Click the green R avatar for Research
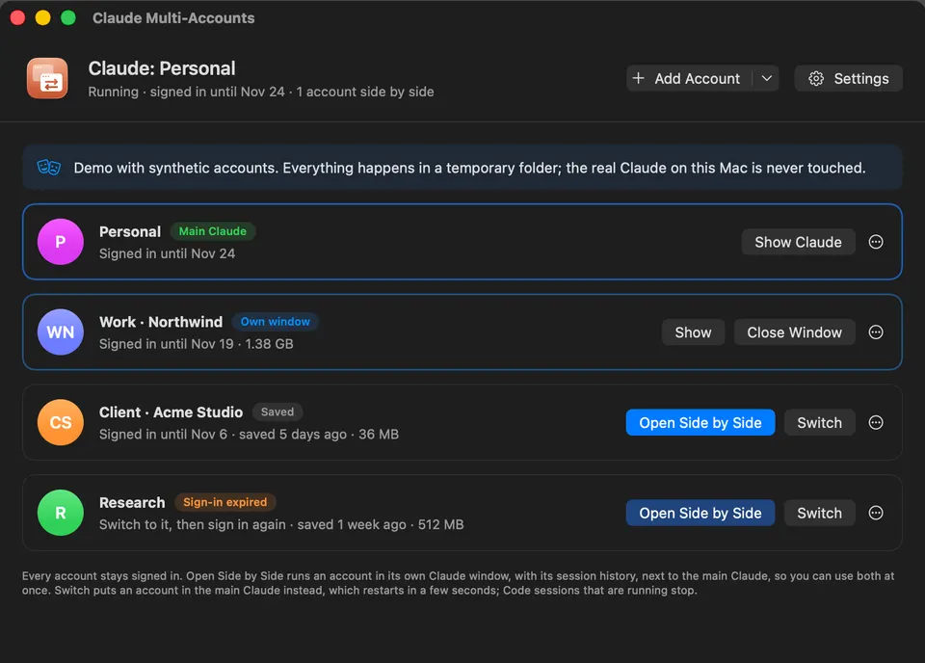Viewport: 925px width, 663px height. point(60,513)
